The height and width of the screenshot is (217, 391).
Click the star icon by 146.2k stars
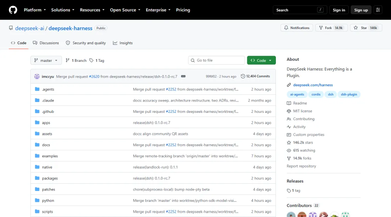pos(289,142)
